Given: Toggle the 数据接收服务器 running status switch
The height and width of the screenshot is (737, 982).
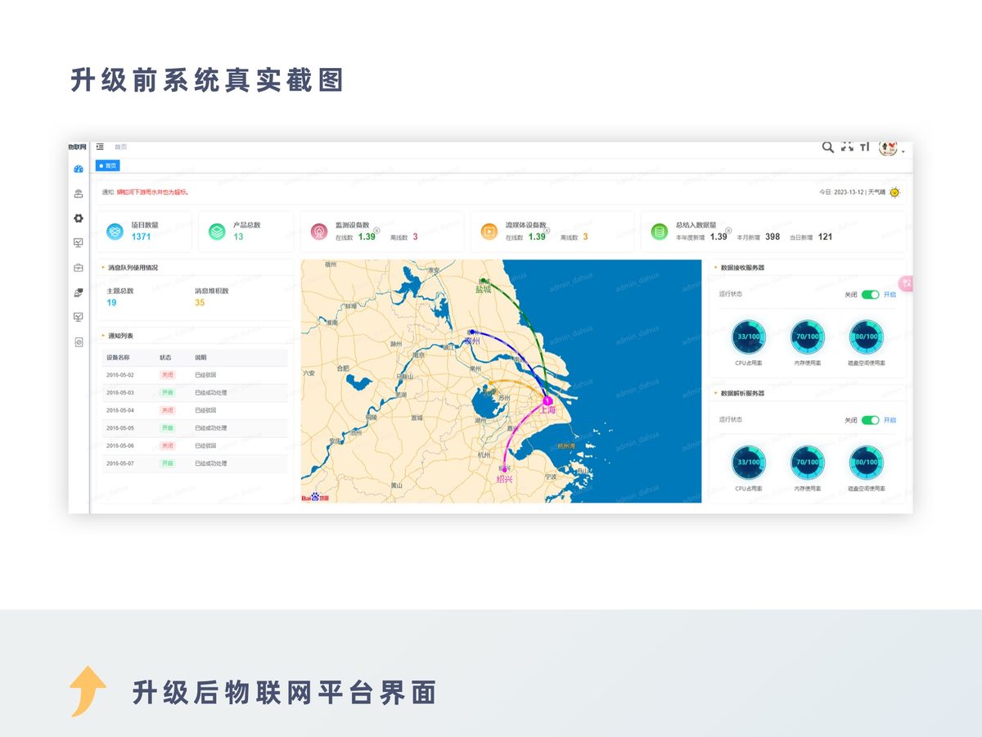Looking at the screenshot, I should (x=870, y=295).
